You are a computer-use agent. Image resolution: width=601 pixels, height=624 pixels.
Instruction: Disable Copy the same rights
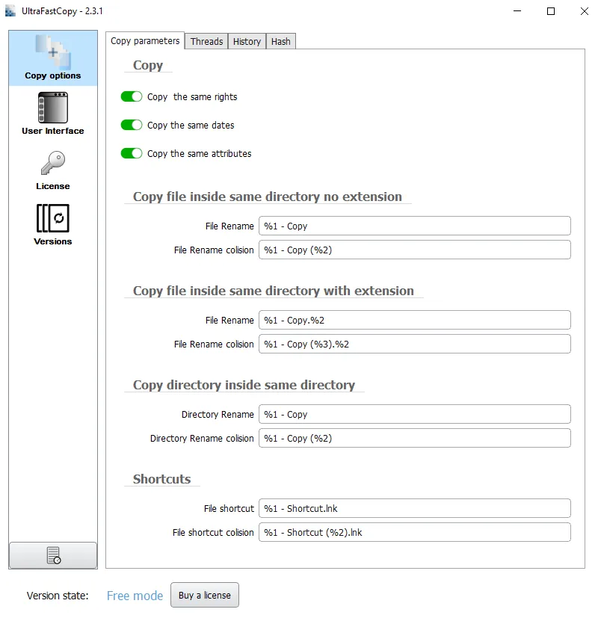pyautogui.click(x=132, y=96)
